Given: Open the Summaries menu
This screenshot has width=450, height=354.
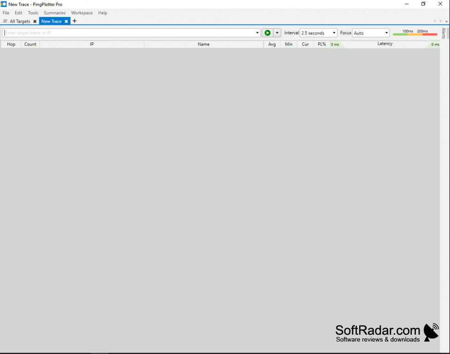Looking at the screenshot, I should coord(54,13).
